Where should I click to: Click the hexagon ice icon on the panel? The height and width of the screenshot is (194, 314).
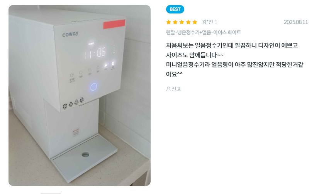[x=81, y=72]
